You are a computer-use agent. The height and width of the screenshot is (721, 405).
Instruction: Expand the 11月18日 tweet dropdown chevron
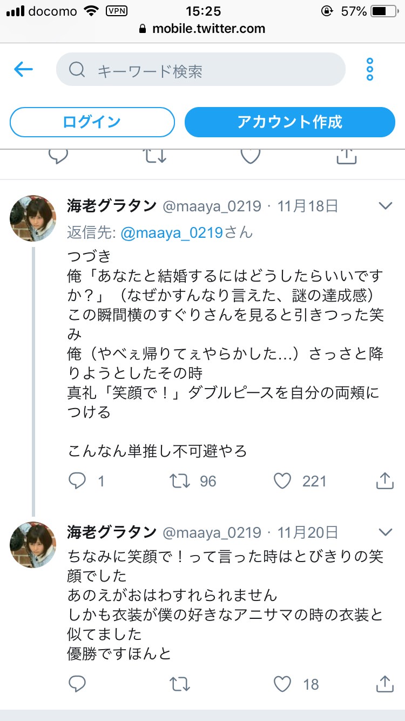point(385,206)
